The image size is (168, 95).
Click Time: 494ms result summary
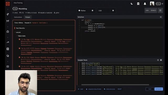[x=19, y=23]
